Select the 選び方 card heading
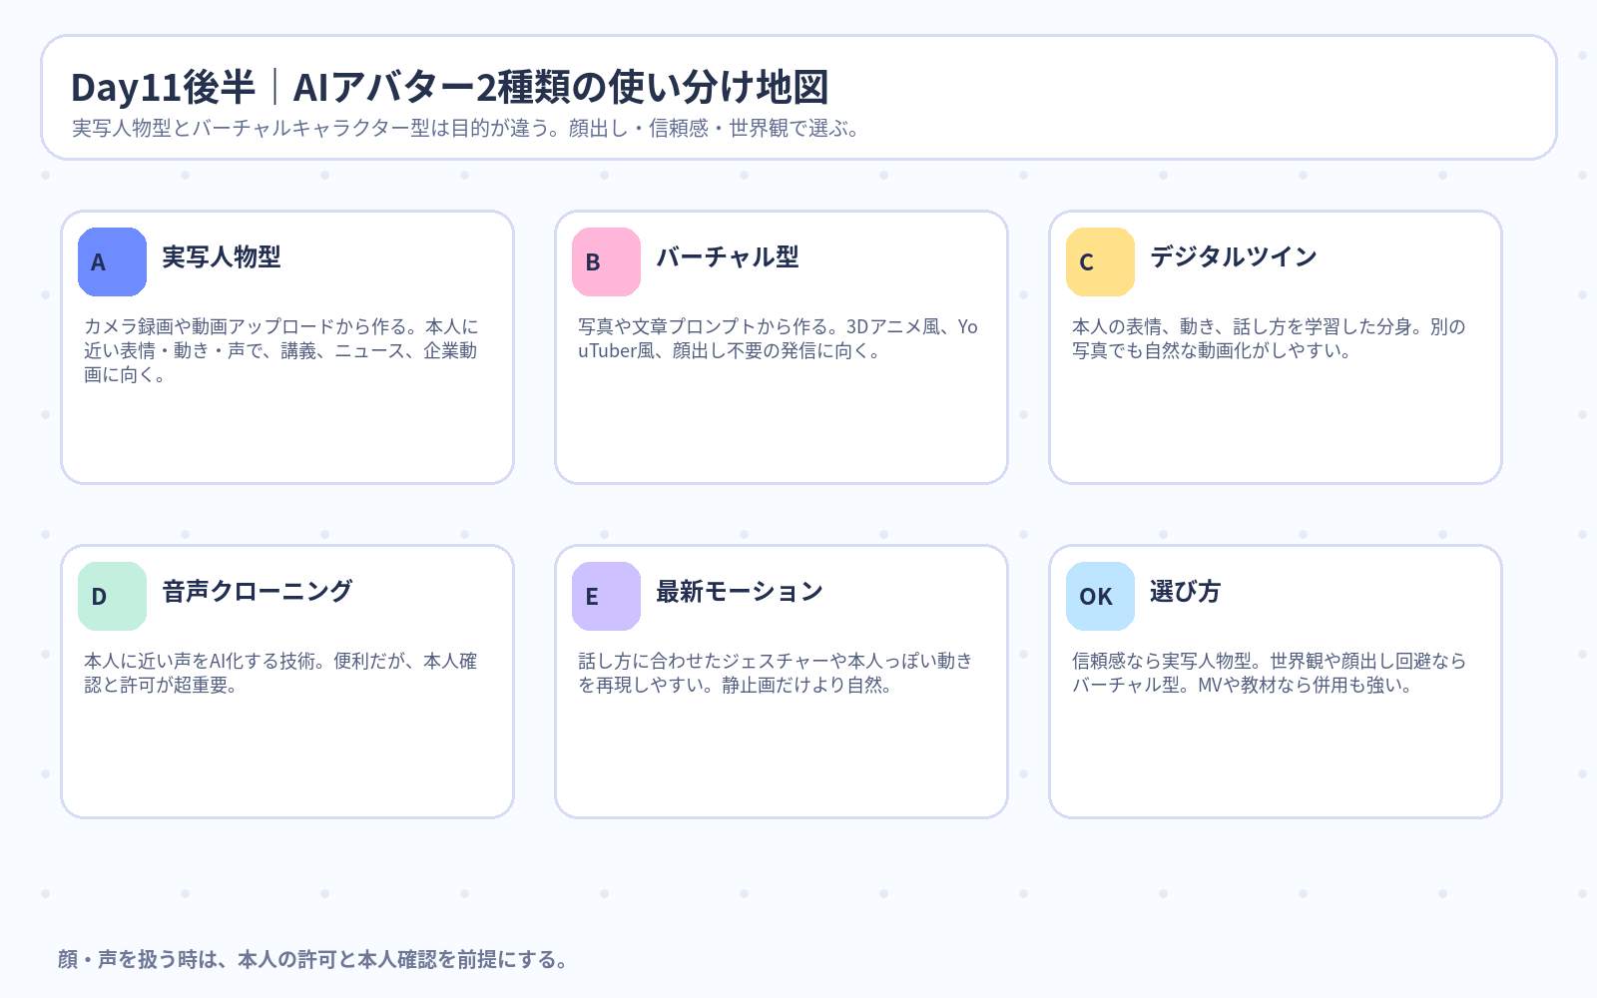 (1185, 592)
